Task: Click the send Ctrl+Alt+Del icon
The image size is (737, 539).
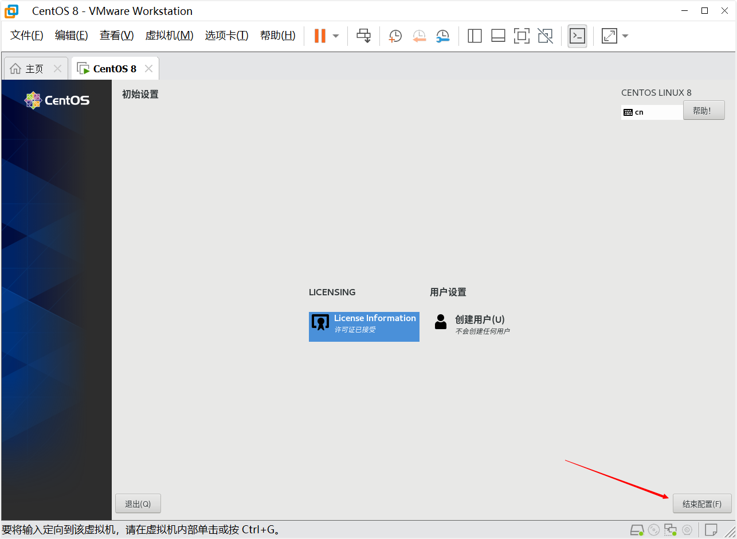Action: [363, 36]
